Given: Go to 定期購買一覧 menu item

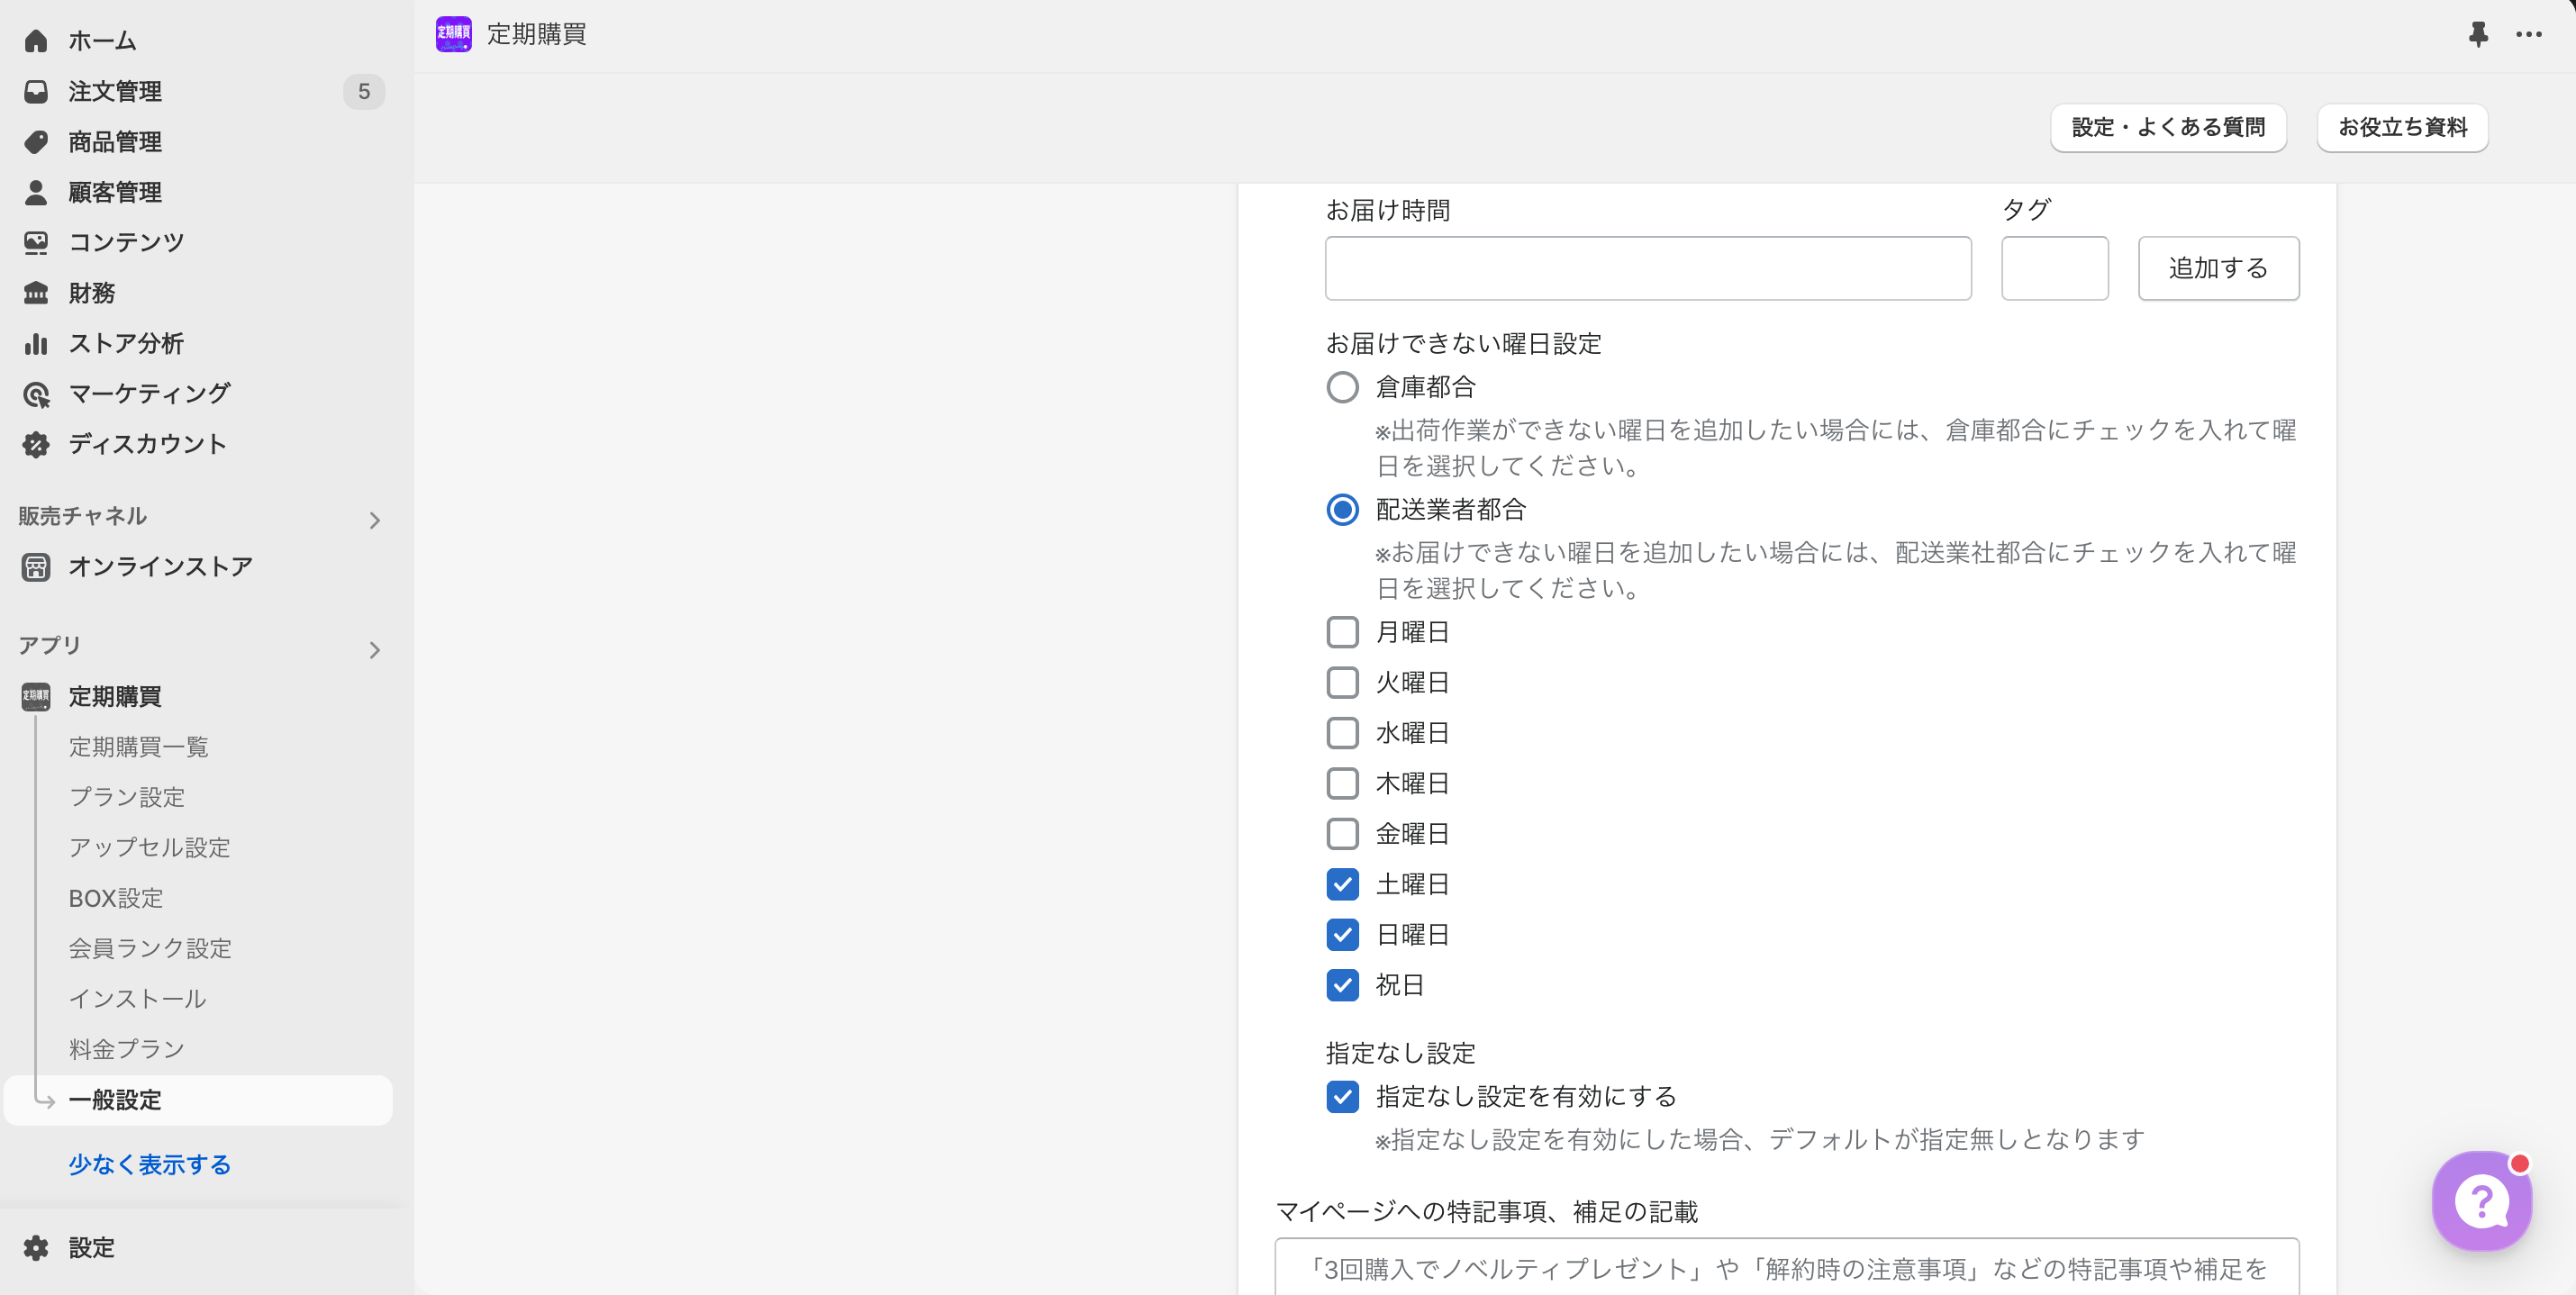Looking at the screenshot, I should coord(139,747).
